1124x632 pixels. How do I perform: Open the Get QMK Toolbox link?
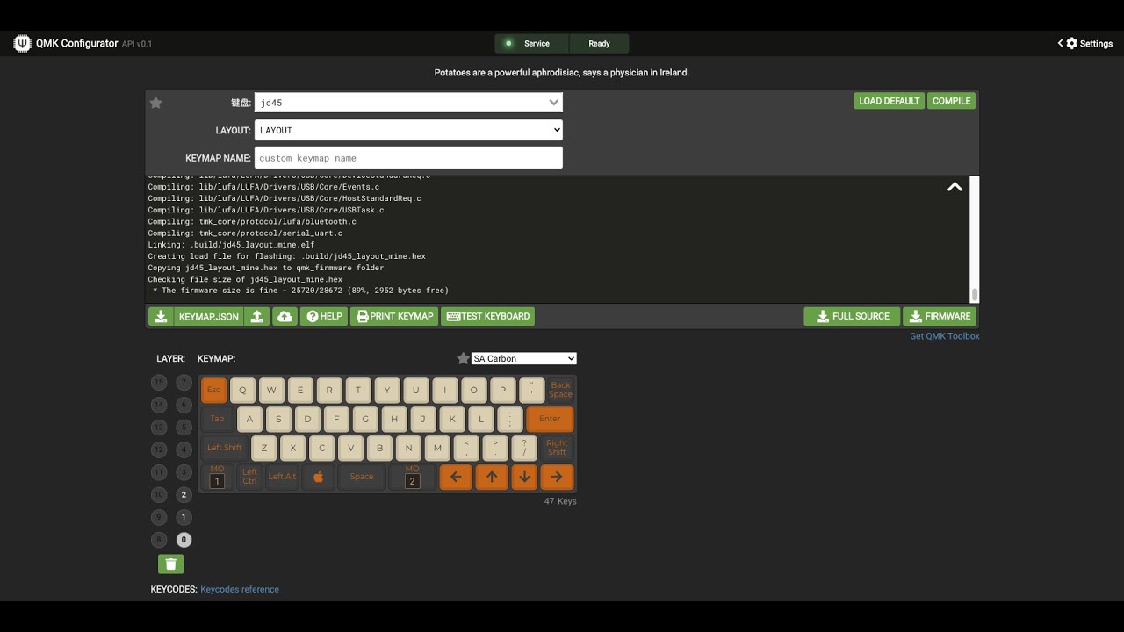[x=944, y=336]
